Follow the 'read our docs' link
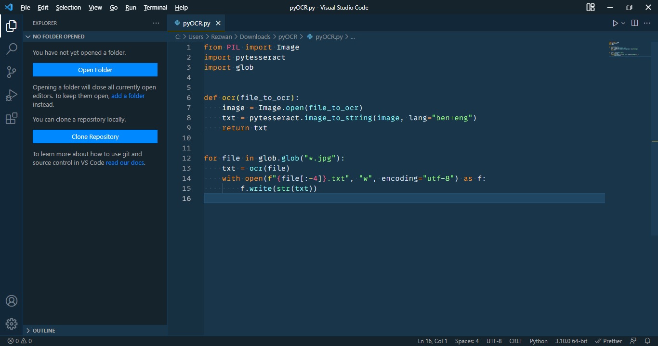The height and width of the screenshot is (346, 658). coord(125,162)
